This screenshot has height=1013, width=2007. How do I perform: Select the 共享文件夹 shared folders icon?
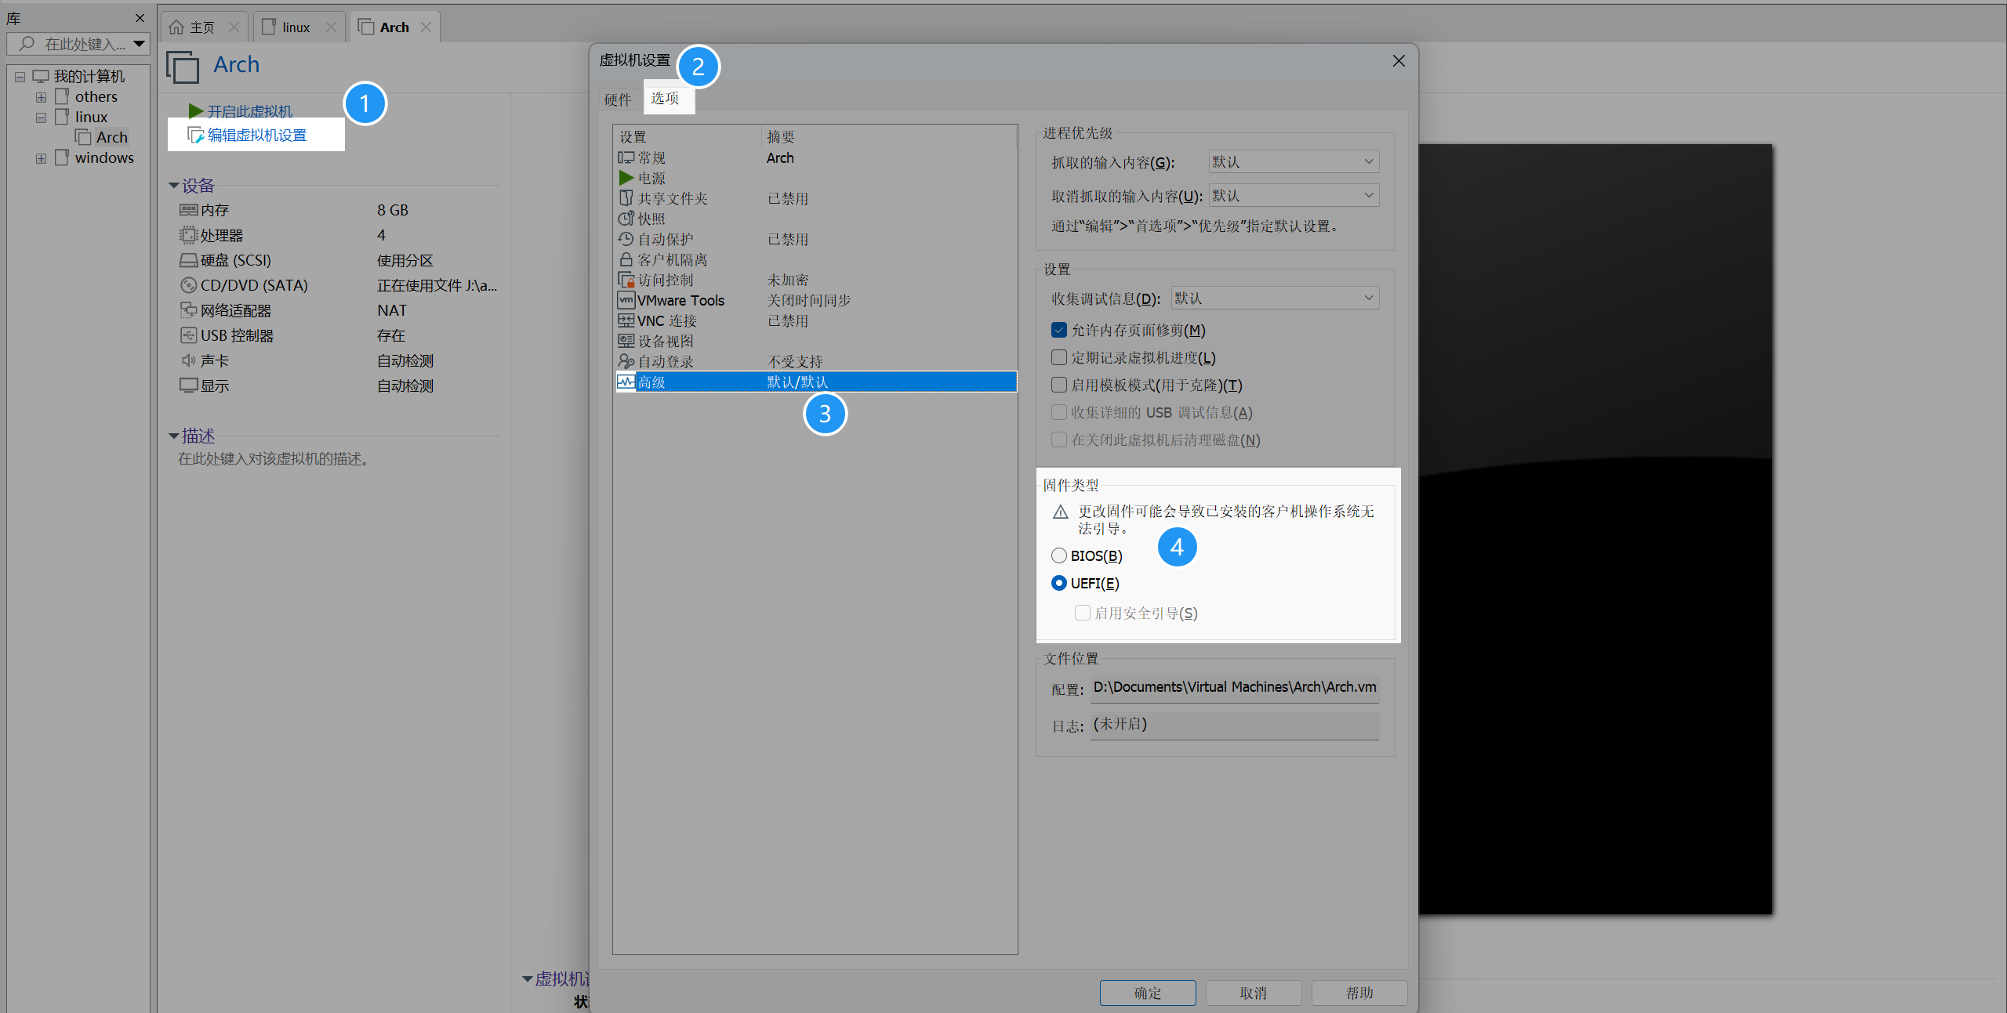(626, 198)
